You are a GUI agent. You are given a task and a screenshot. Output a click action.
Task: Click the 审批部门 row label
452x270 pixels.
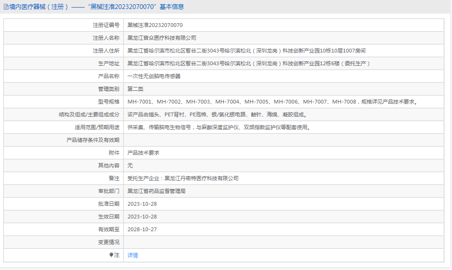[109, 191]
